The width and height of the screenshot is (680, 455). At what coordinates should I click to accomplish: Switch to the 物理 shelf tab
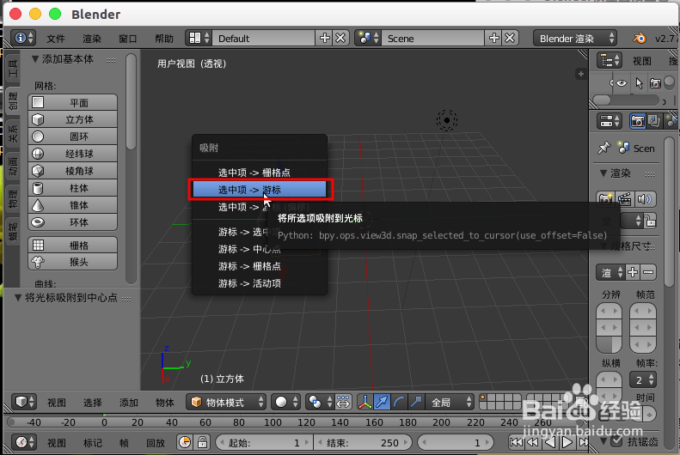click(x=13, y=198)
